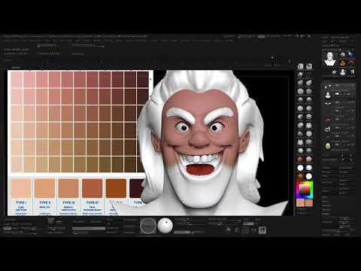Pick the light pink skin material sphere

click(x=309, y=160)
